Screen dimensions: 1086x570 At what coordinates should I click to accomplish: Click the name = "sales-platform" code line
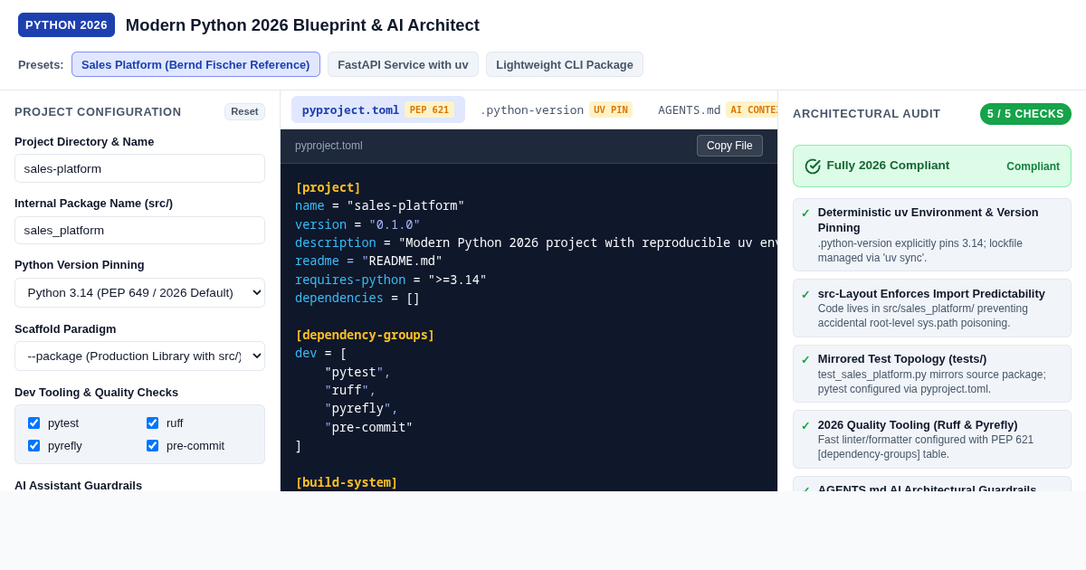click(380, 205)
